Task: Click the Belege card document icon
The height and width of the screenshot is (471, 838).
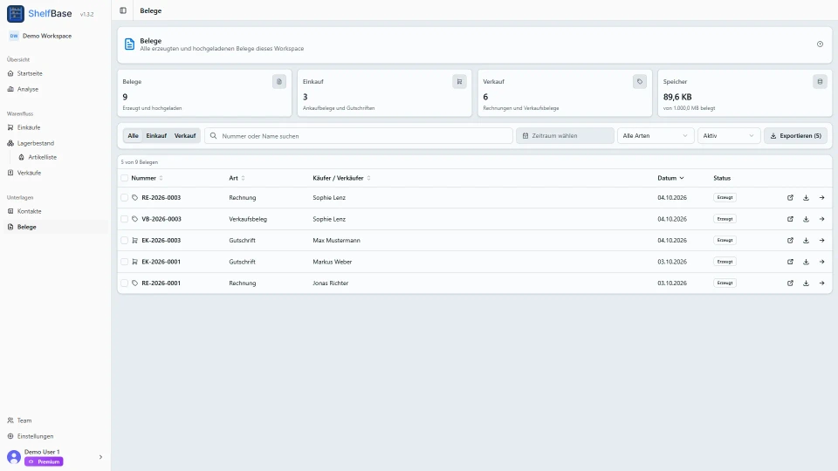Action: click(x=279, y=82)
